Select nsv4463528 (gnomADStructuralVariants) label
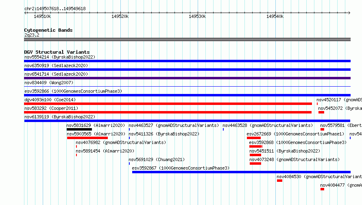362x205 pixels. (x=268, y=125)
